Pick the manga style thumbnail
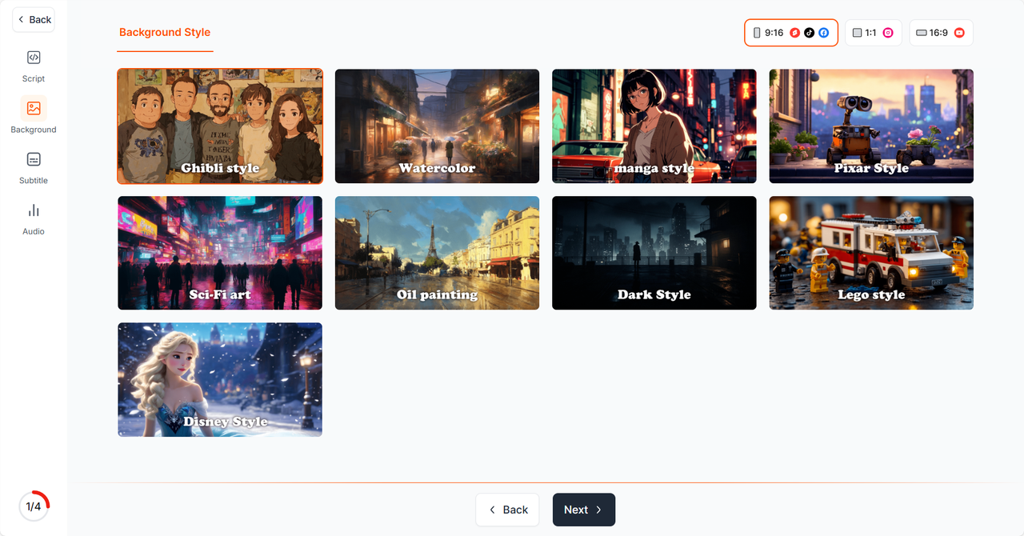 [654, 126]
